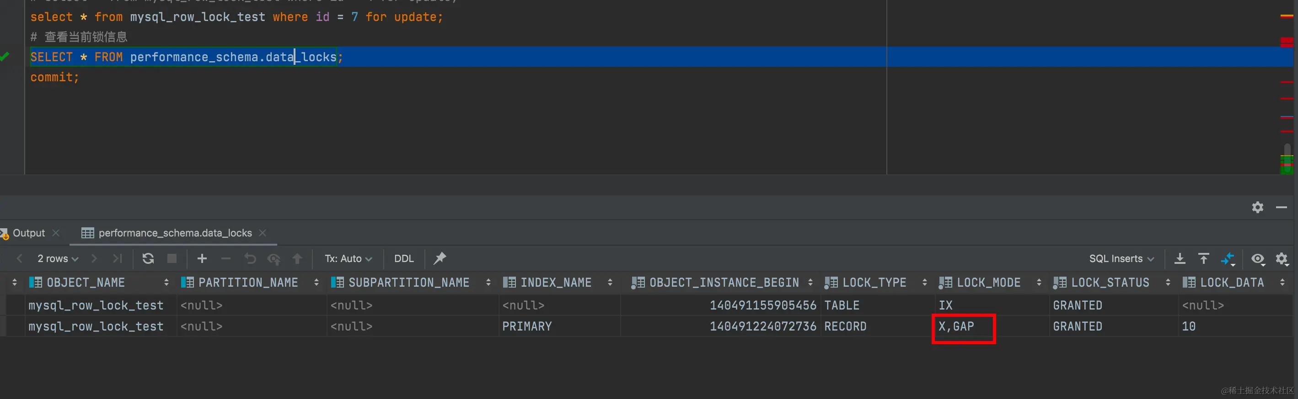Click the Reload Page refresh icon
1298x399 pixels.
coord(148,259)
